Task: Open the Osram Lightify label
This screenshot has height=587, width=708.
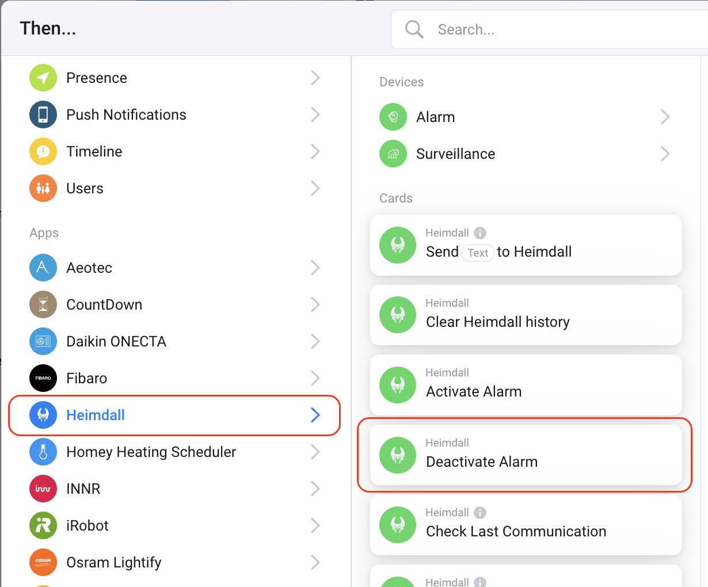Action: (x=114, y=562)
